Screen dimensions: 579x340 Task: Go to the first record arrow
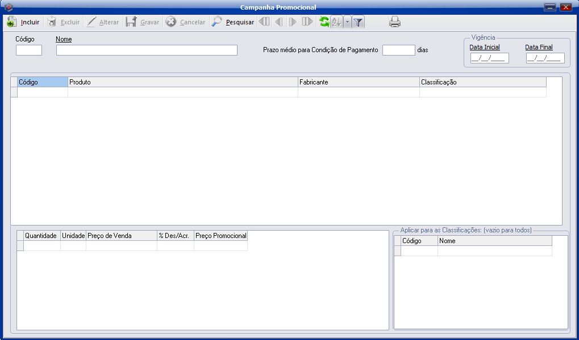tap(264, 22)
